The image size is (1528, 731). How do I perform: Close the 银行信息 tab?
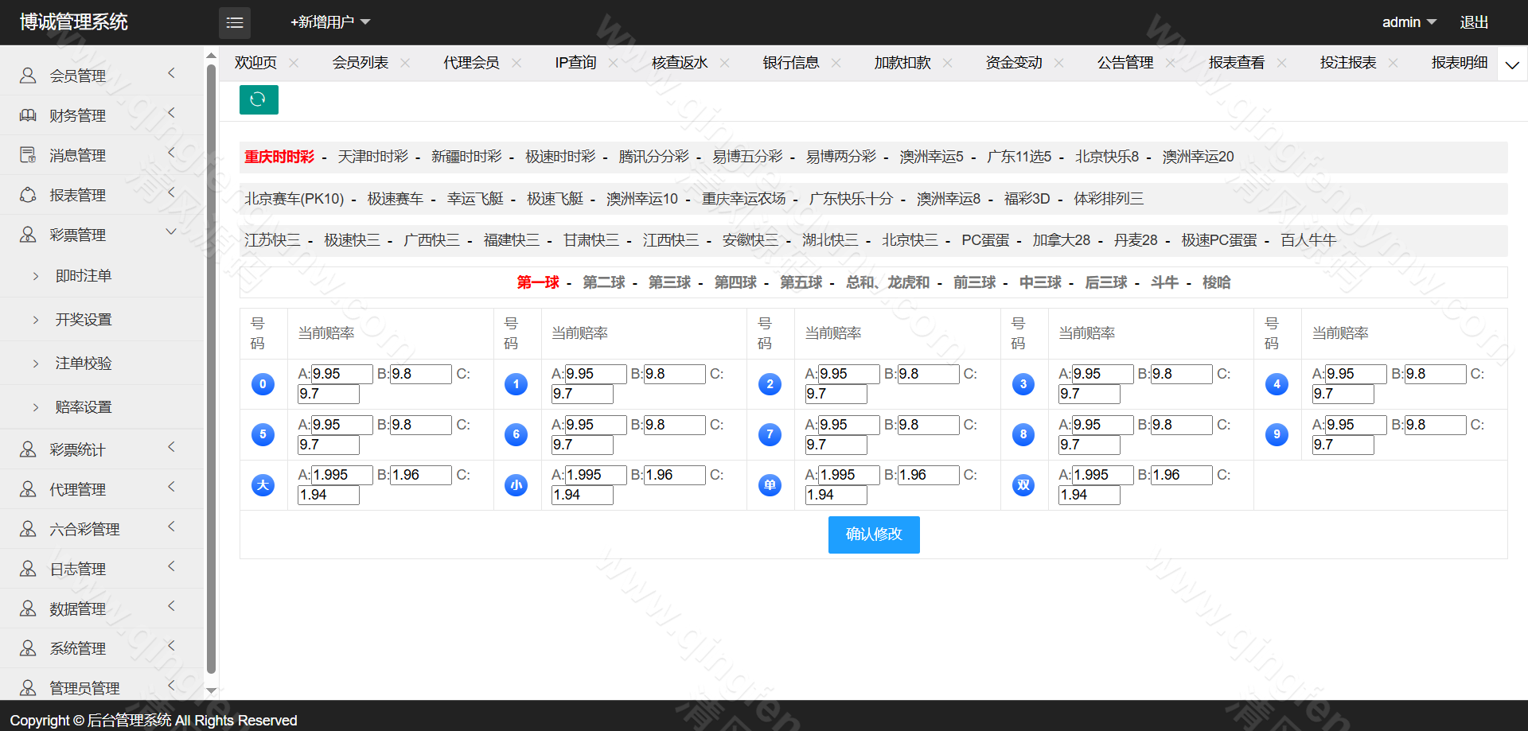coord(836,63)
